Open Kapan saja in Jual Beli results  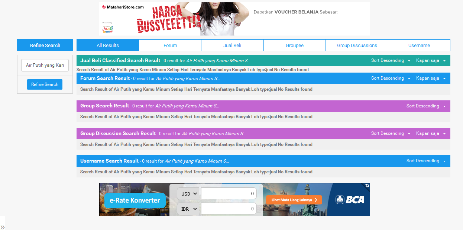(x=431, y=60)
